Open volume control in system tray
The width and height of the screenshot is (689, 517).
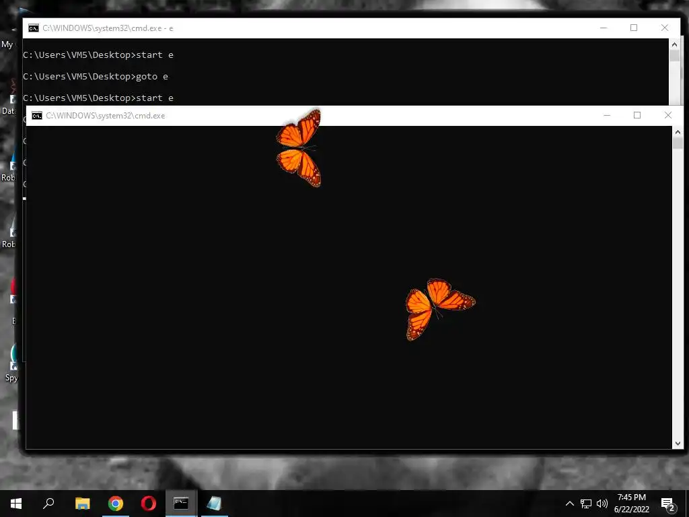(x=602, y=504)
